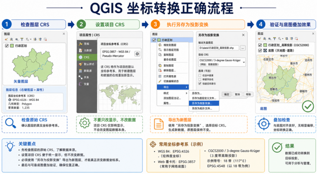The width and height of the screenshot is (317, 174).
Task: Select 另存为投影变换... menu entry
Action: (204, 103)
